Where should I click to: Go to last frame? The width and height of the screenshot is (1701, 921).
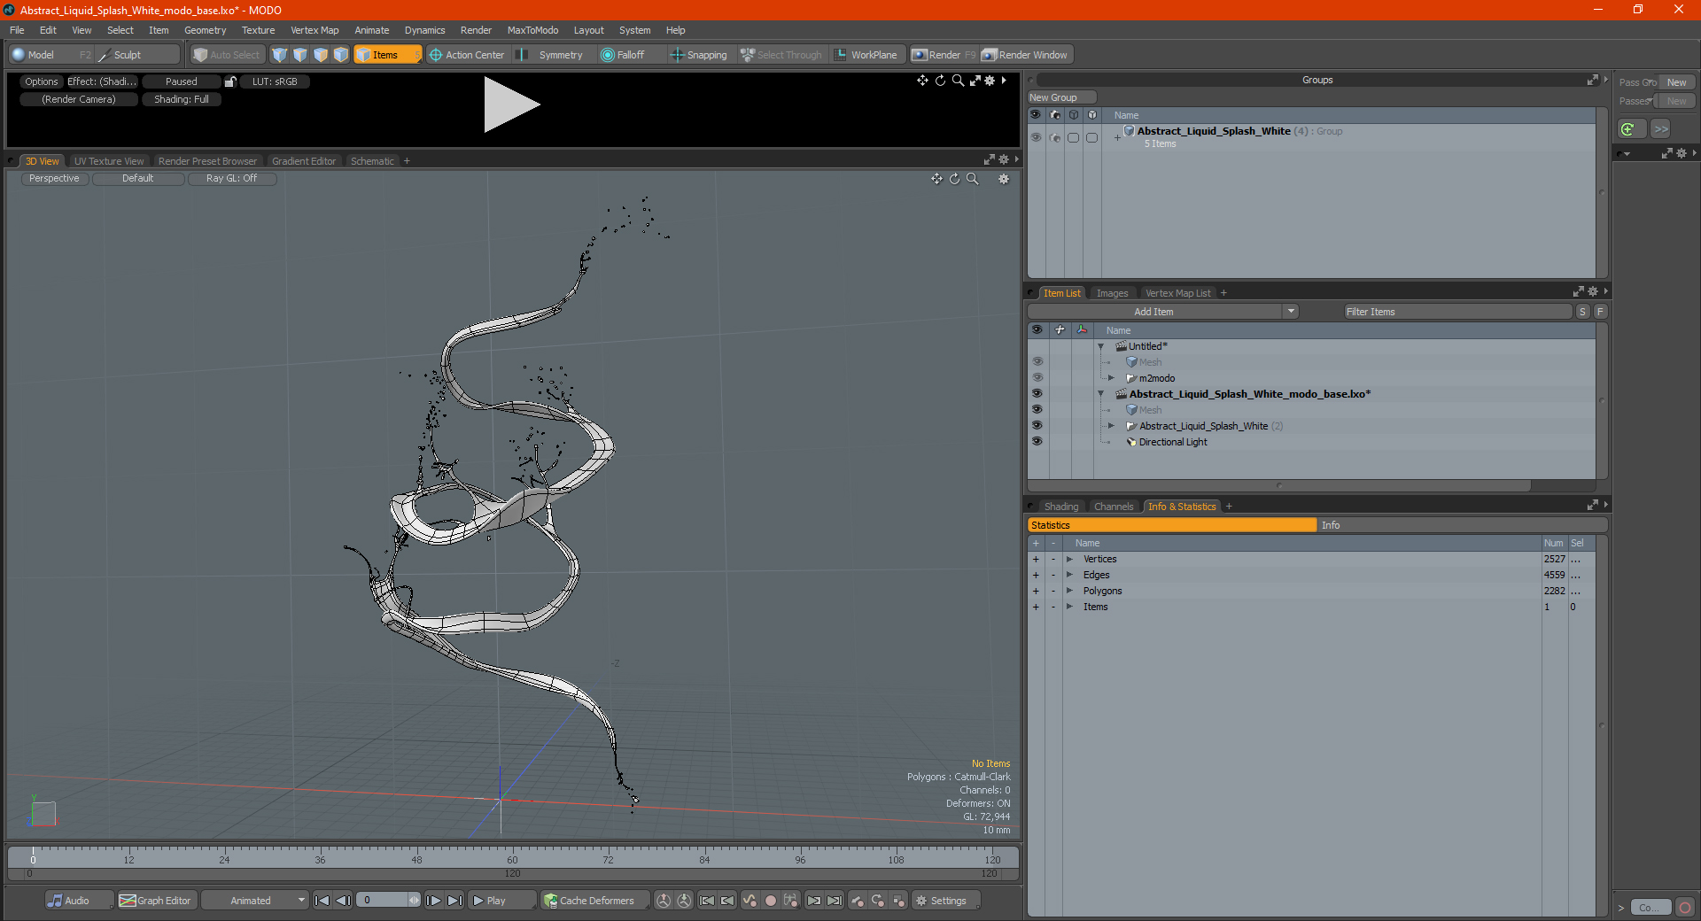coord(454,901)
